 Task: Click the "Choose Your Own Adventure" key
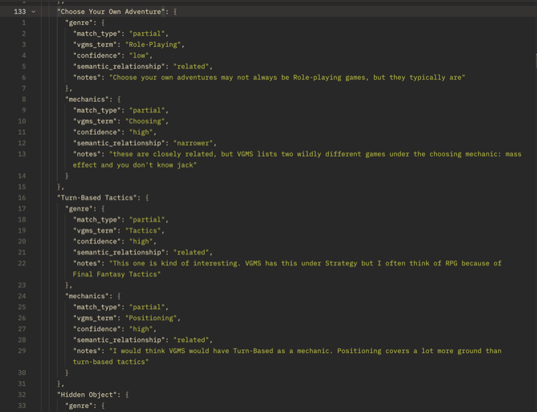coord(111,11)
